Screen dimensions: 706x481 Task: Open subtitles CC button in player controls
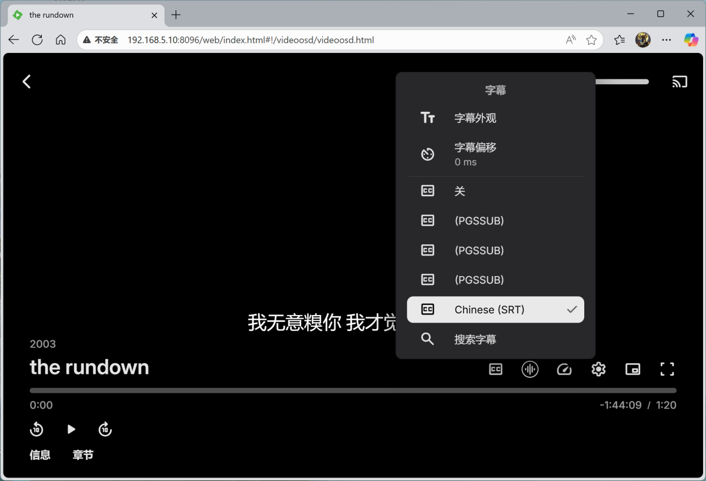496,369
